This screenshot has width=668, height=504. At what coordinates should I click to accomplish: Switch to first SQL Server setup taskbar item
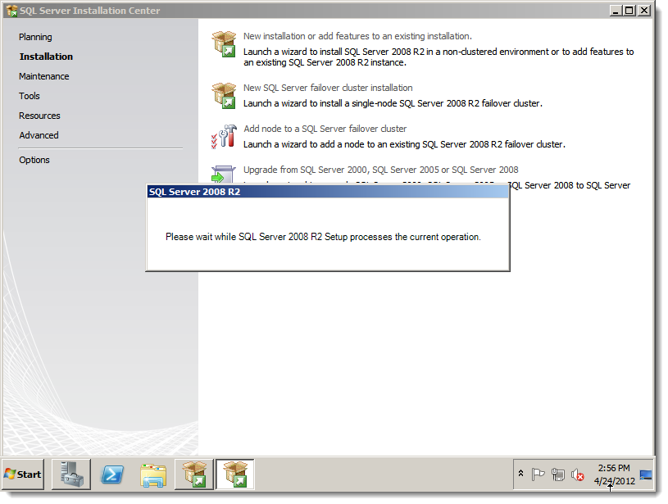(193, 474)
